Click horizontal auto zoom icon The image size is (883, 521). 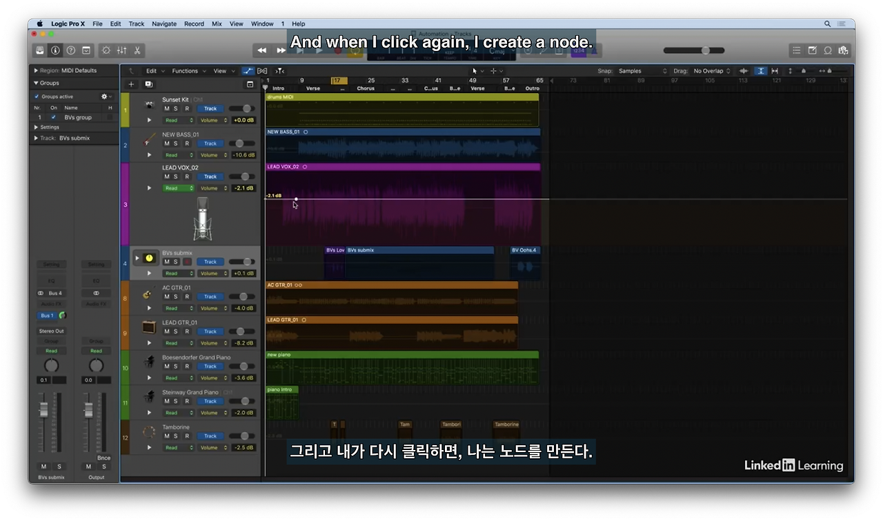[x=775, y=71]
